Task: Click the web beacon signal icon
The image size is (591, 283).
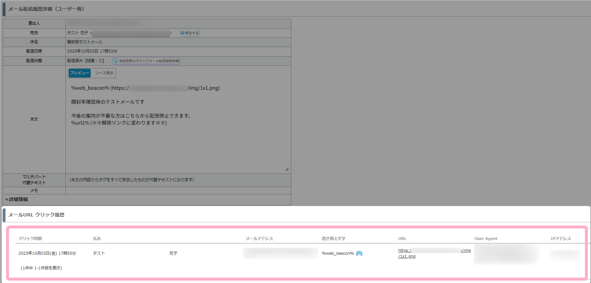Action: click(x=359, y=254)
